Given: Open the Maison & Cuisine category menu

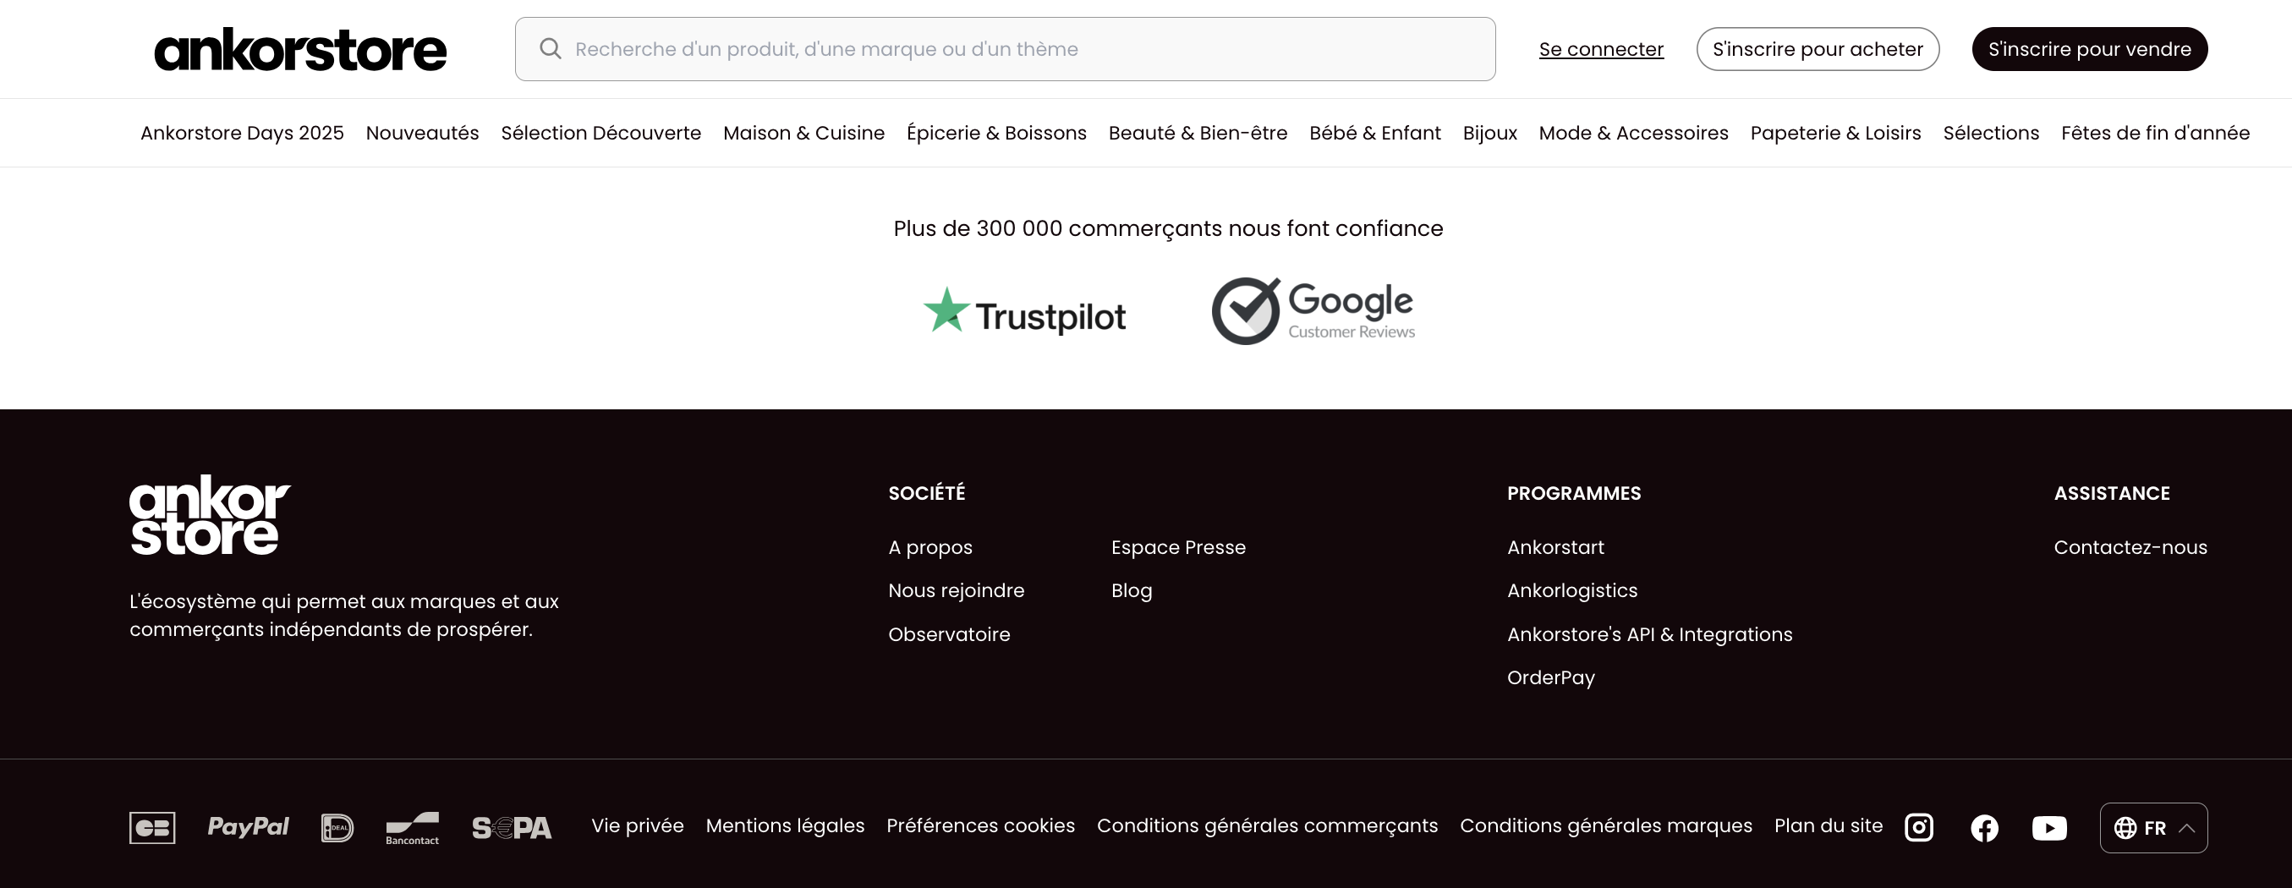Looking at the screenshot, I should click(x=803, y=133).
